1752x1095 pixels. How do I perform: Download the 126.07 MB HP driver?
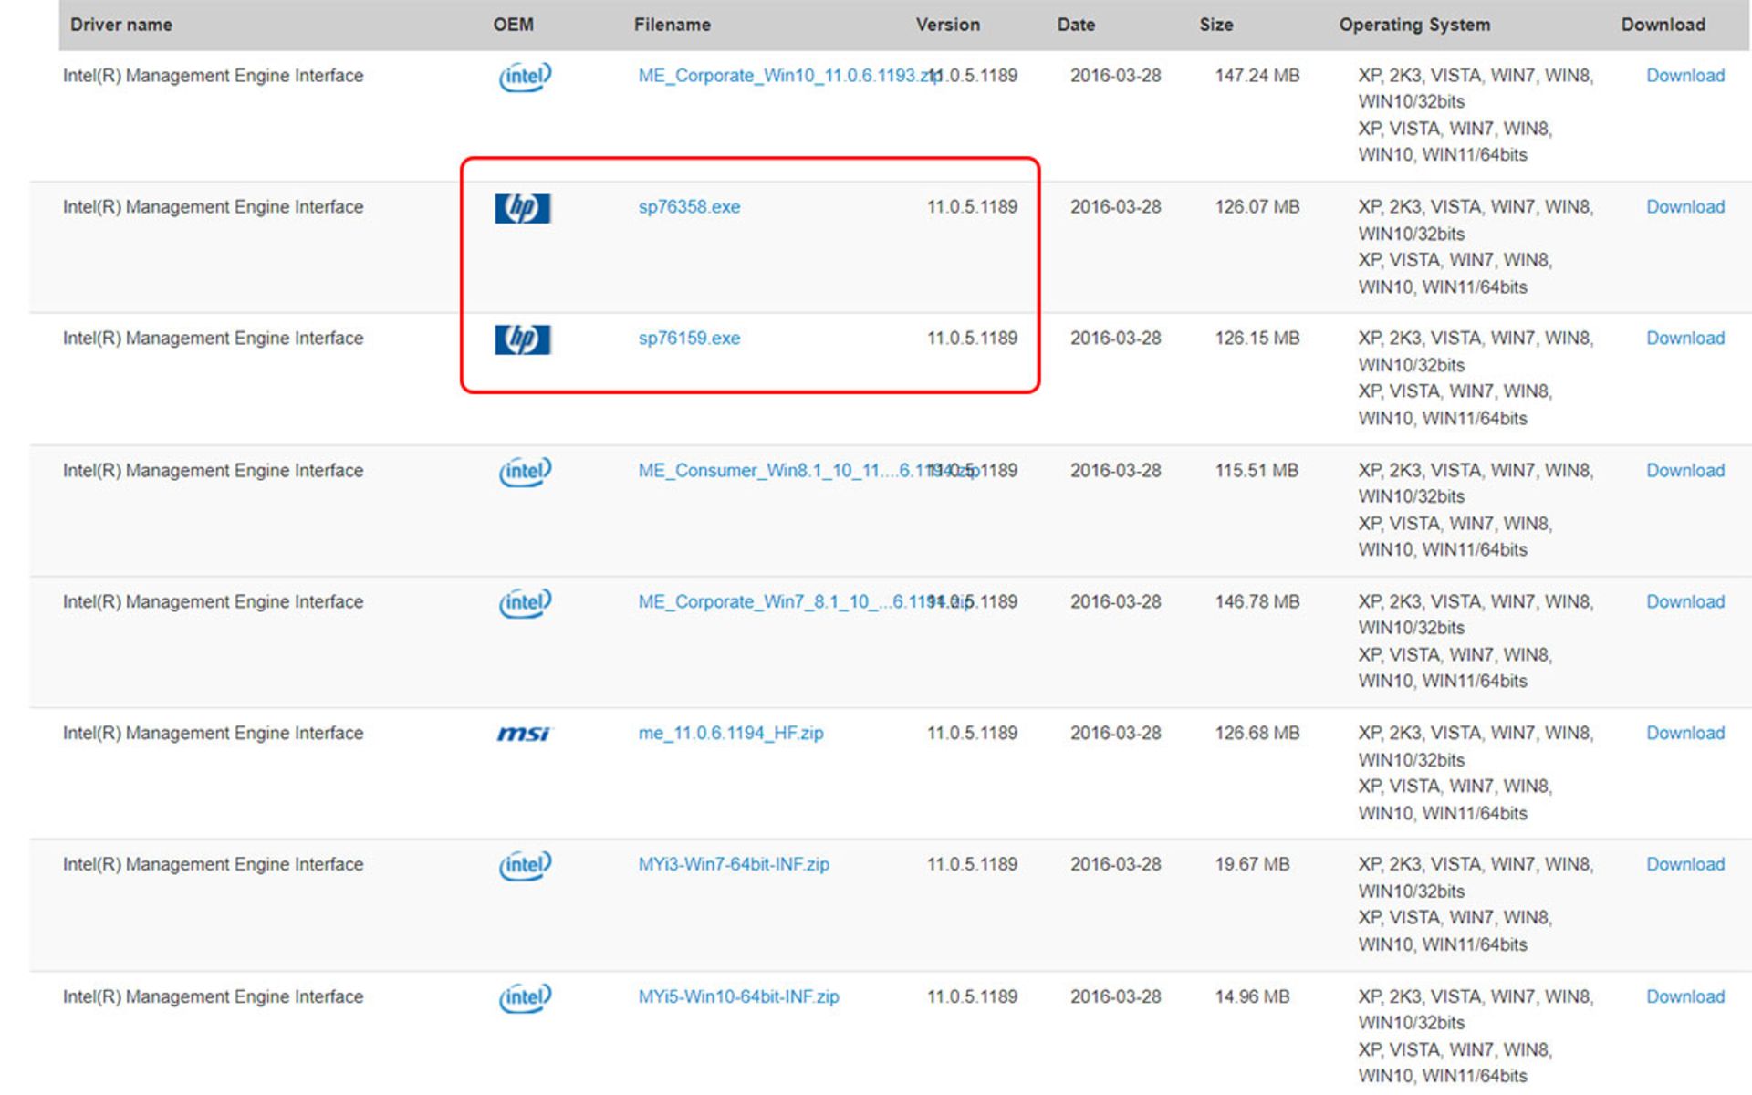[1684, 207]
